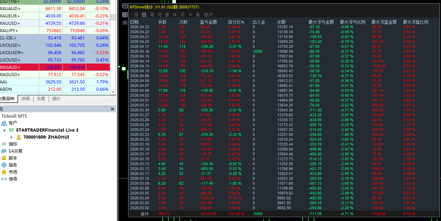Switch to the 年 yearly tab
Image resolution: width=441 pixels, height=221 pixels.
click(175, 15)
